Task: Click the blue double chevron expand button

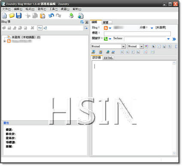Action: coord(174,39)
